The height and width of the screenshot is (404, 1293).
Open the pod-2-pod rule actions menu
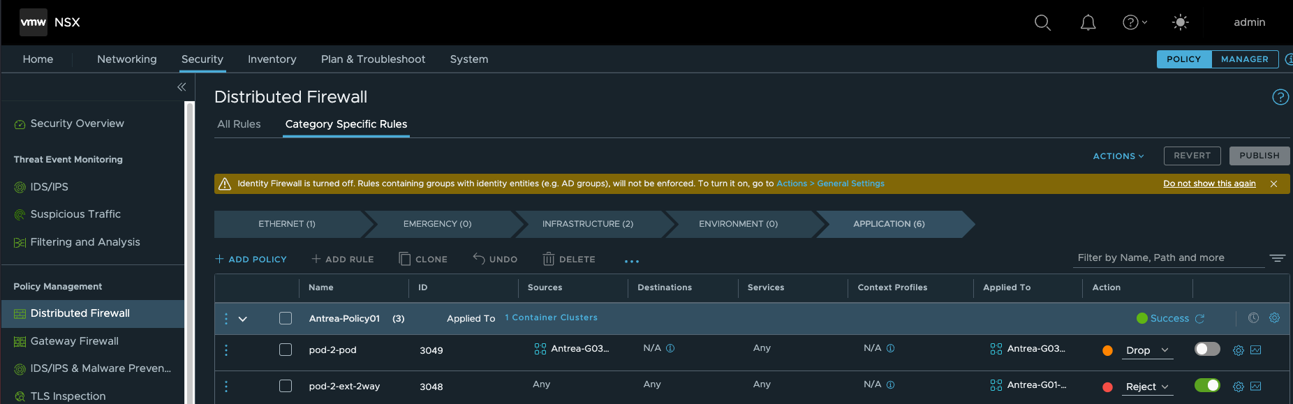tap(226, 350)
